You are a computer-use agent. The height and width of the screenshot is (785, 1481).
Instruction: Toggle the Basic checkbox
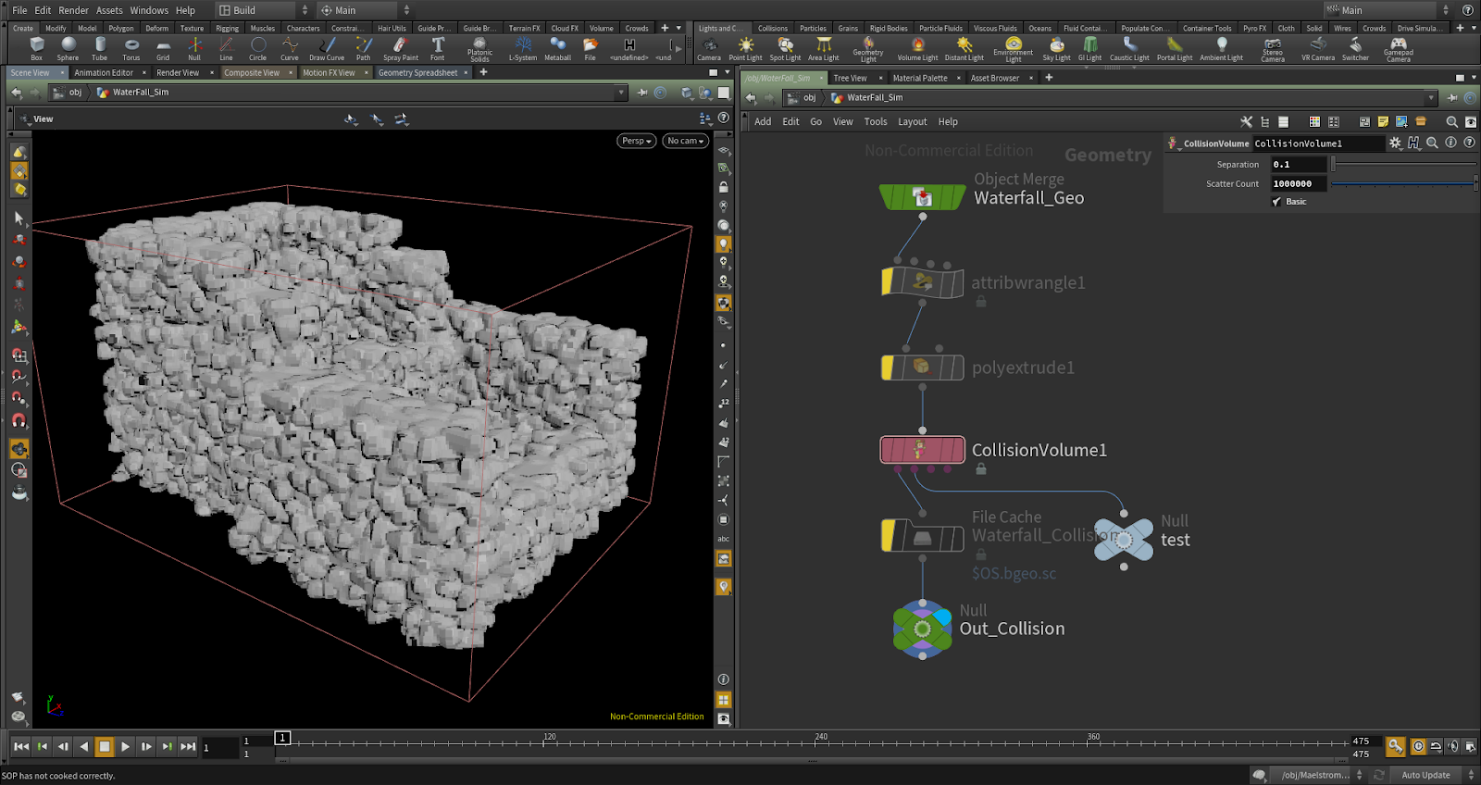(x=1277, y=202)
